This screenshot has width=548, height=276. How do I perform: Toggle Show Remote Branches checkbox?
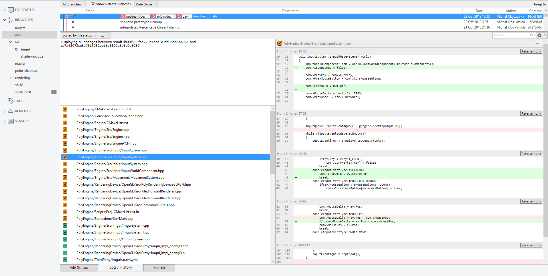[x=93, y=4]
